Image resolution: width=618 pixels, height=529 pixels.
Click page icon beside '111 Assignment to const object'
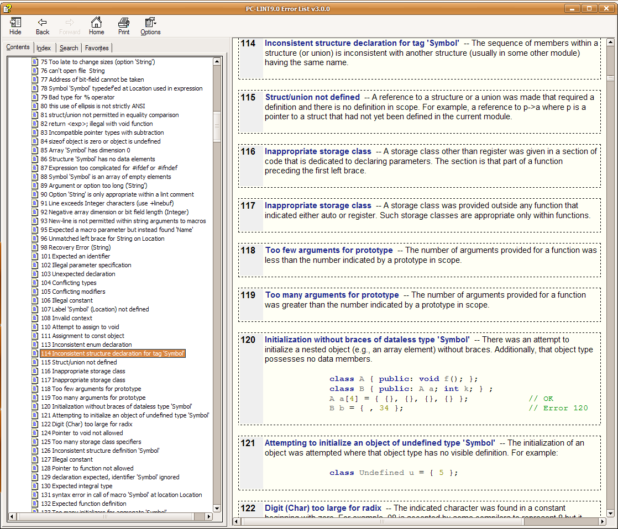(x=35, y=336)
